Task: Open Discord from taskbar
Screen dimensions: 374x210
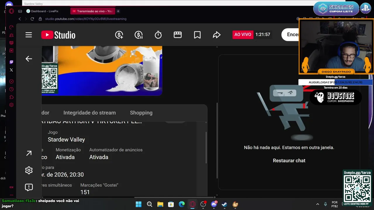Action: point(214,204)
